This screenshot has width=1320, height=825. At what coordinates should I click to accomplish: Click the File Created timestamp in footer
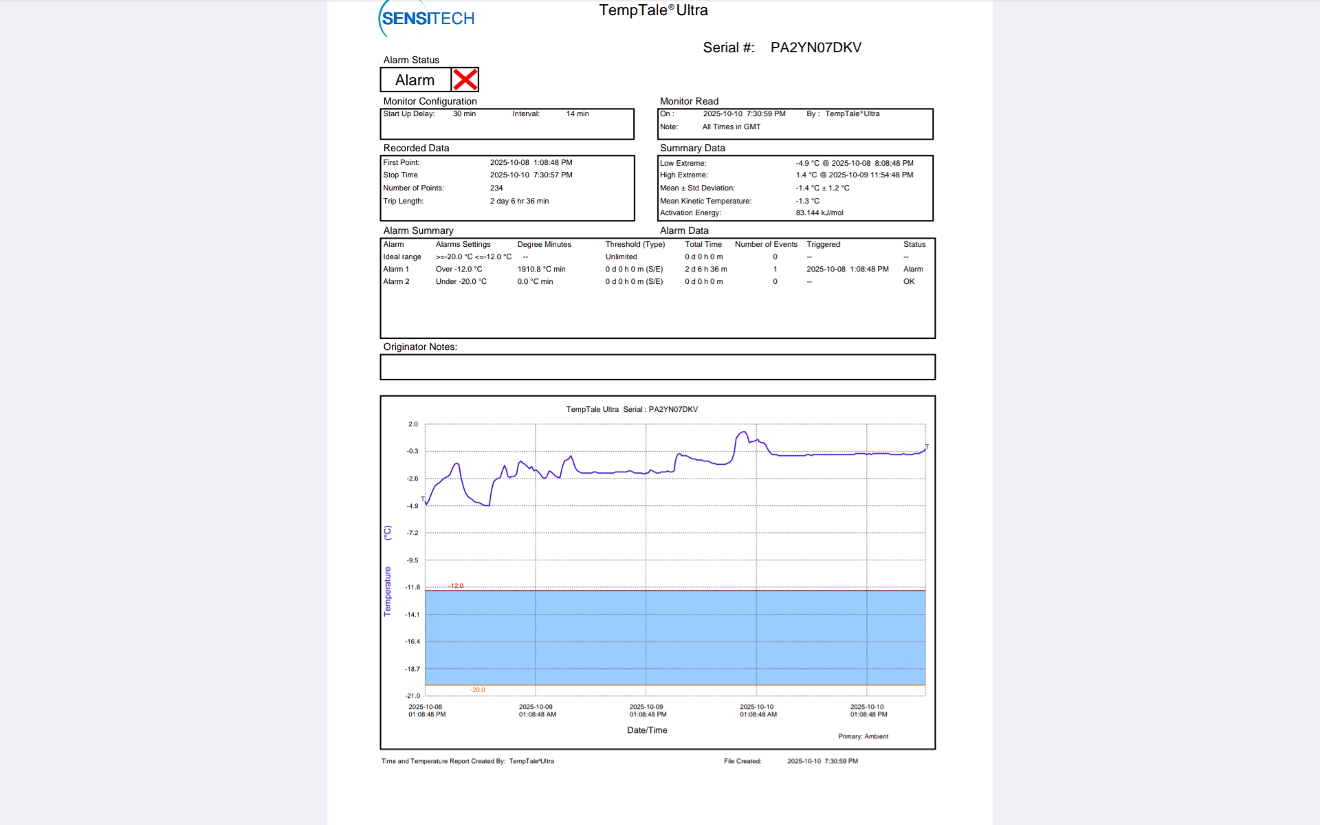pyautogui.click(x=822, y=761)
